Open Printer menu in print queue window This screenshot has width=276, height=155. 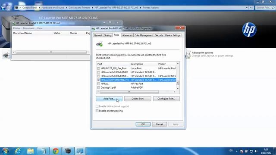pos(16,28)
